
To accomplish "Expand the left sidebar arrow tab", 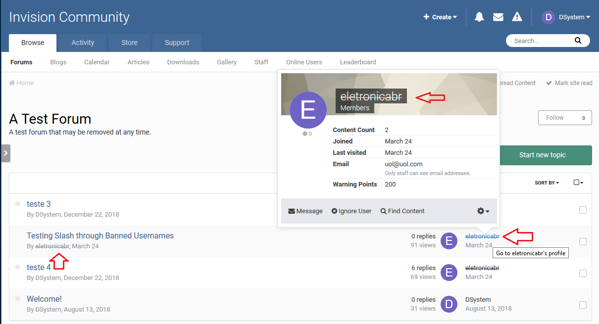I will coord(5,153).
